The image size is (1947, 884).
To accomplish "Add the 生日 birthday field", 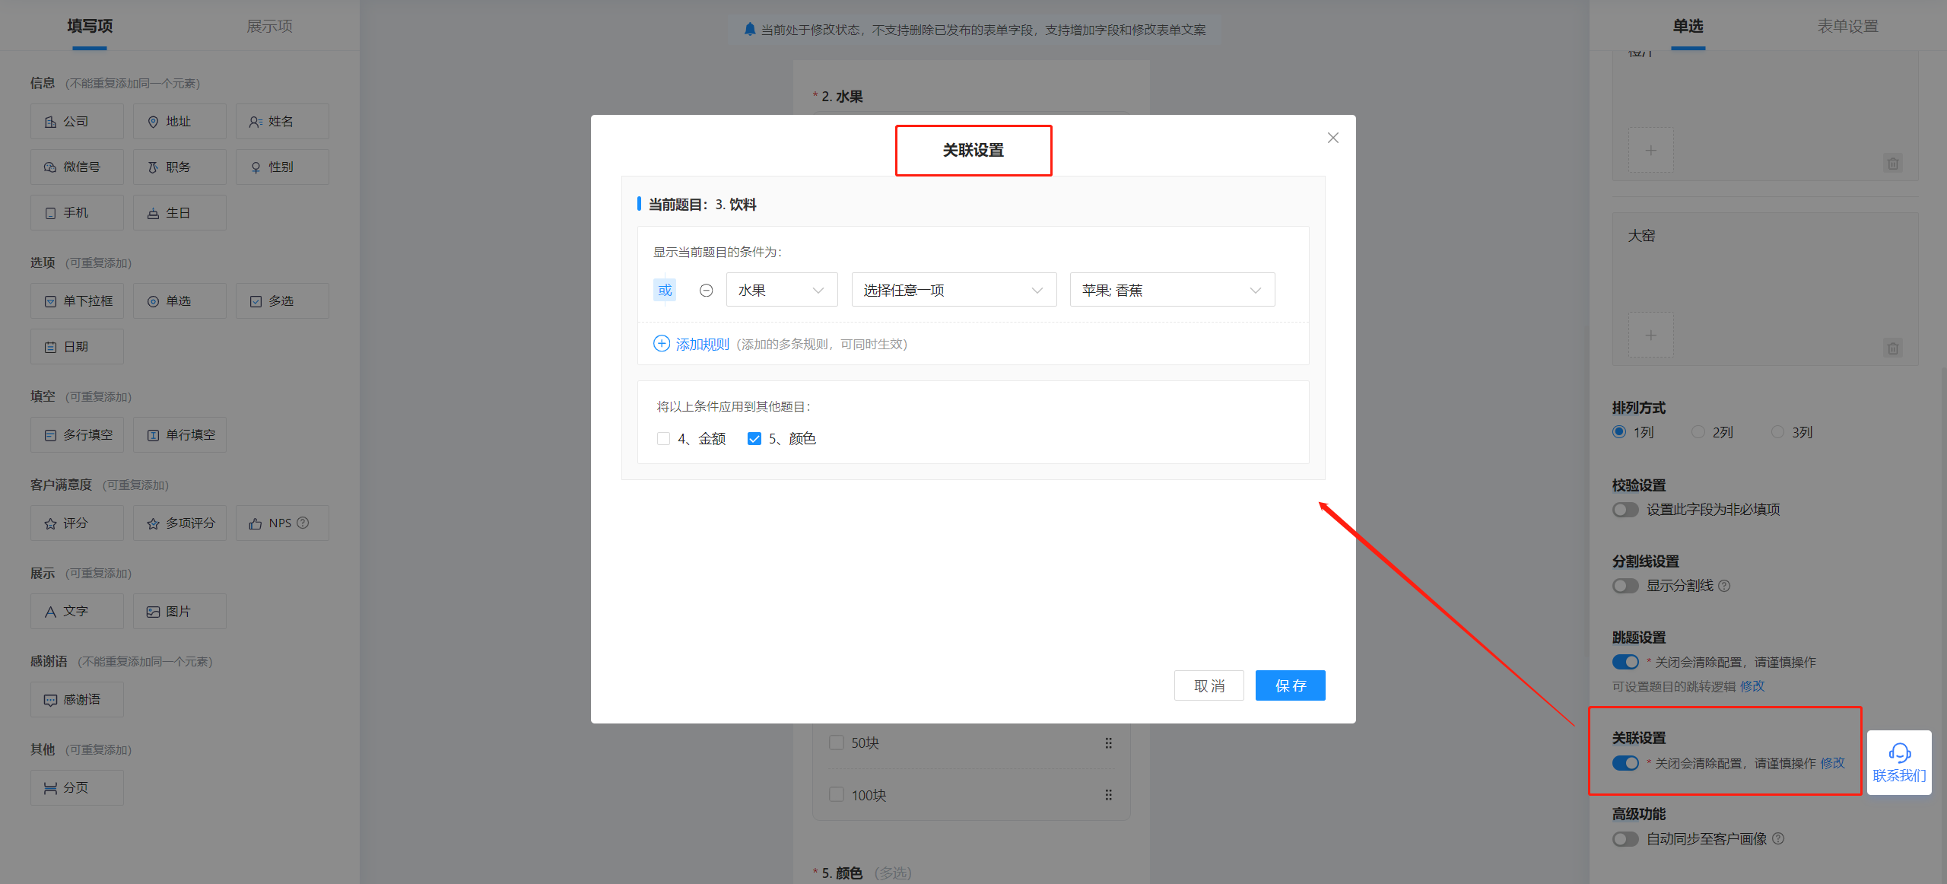I will tap(179, 213).
